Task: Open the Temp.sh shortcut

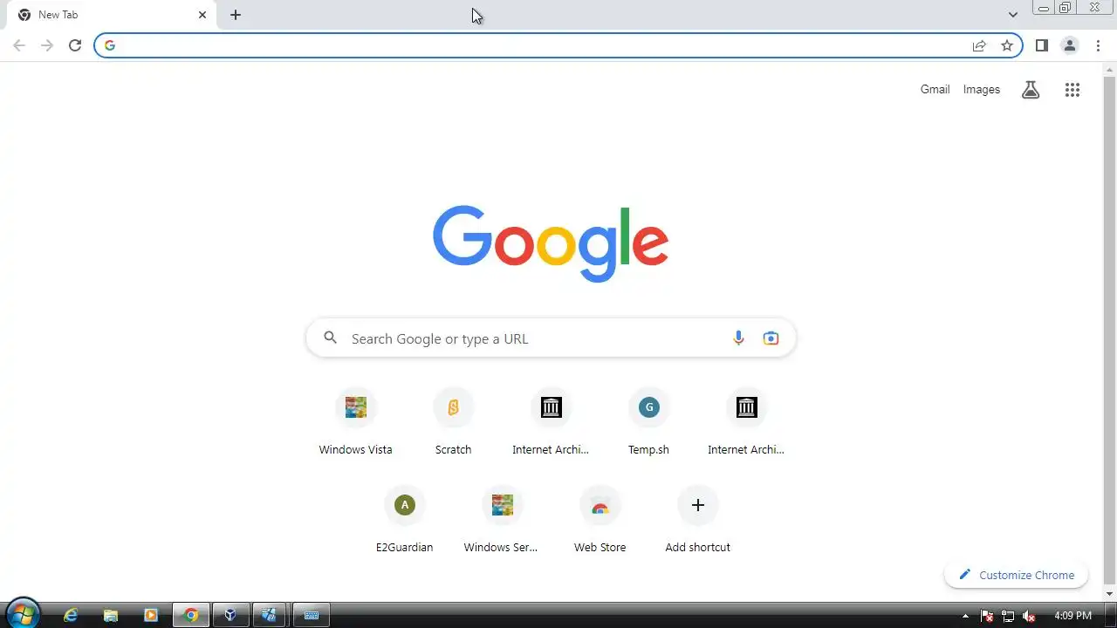Action: pyautogui.click(x=648, y=422)
